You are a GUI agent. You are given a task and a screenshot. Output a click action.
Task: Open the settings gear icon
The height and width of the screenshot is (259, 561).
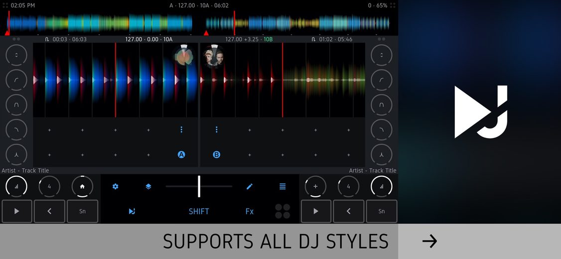pyautogui.click(x=115, y=186)
